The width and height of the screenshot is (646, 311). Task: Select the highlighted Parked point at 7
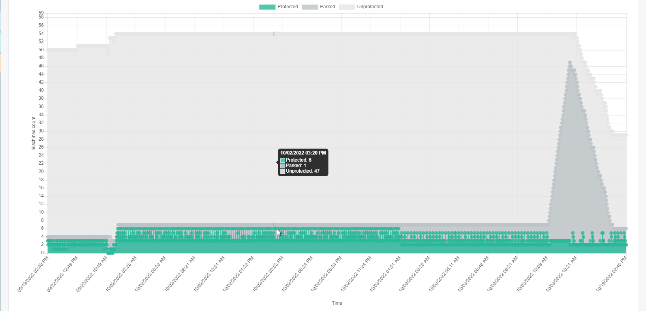tap(275, 225)
